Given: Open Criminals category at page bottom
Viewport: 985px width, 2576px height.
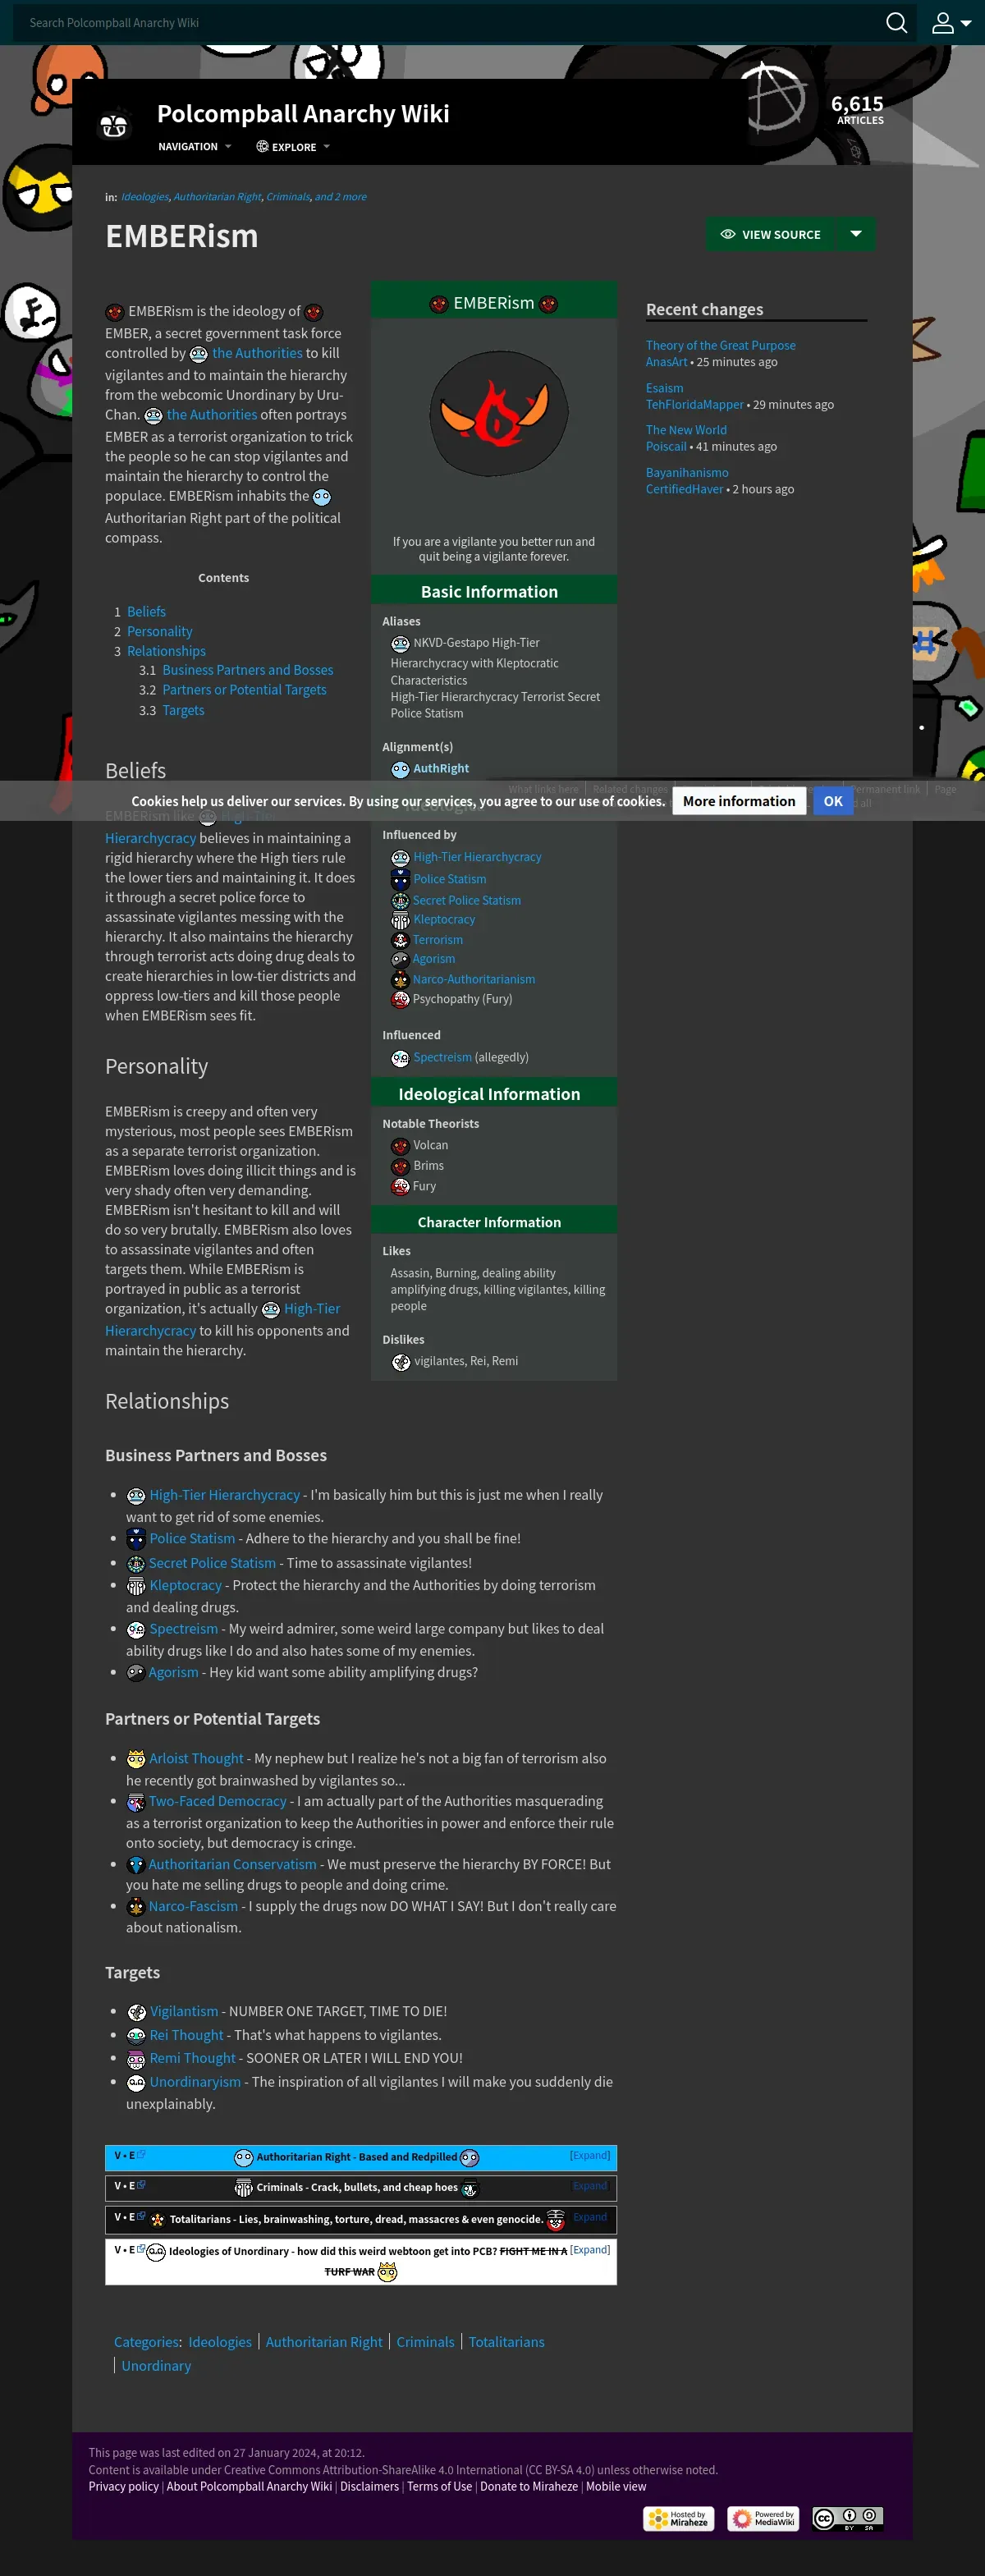Looking at the screenshot, I should (x=425, y=2342).
